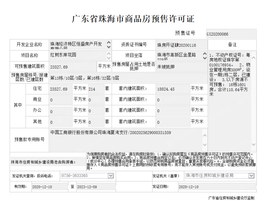The height and width of the screenshot is (207, 265).
Task: Click down arrow of 备注 scrollbar
Action: (x=253, y=144)
